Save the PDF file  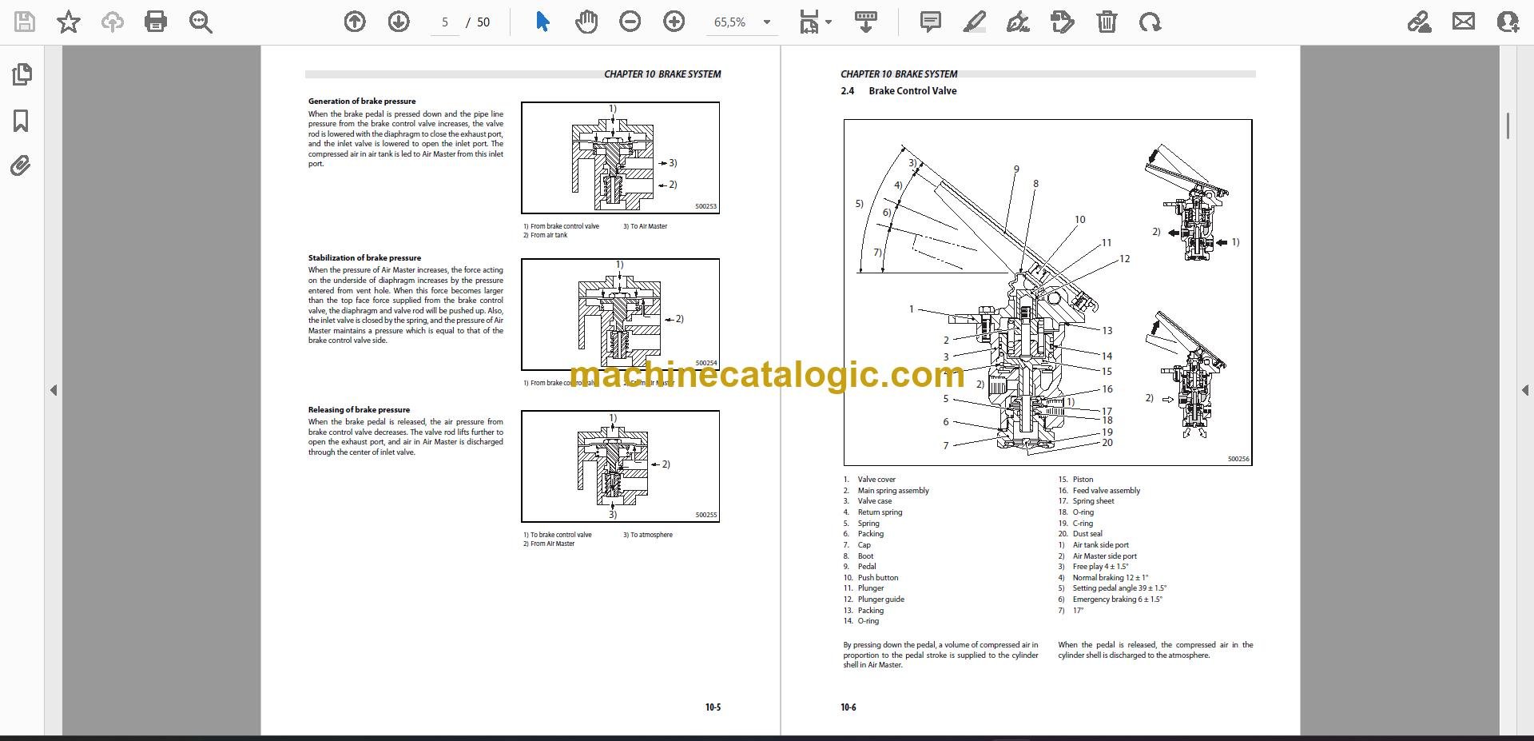(25, 22)
